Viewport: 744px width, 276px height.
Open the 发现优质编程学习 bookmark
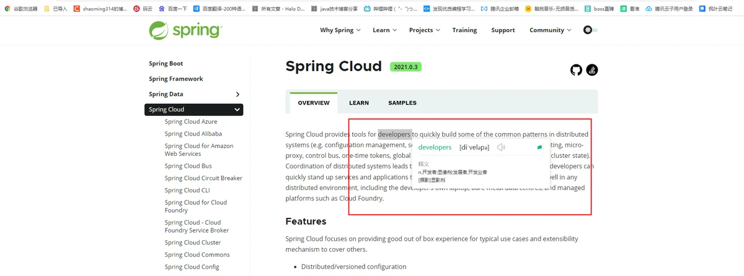click(x=449, y=9)
